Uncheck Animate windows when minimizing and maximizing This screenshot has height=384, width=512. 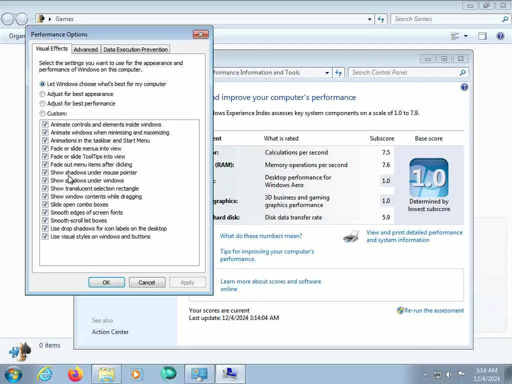pyautogui.click(x=45, y=132)
